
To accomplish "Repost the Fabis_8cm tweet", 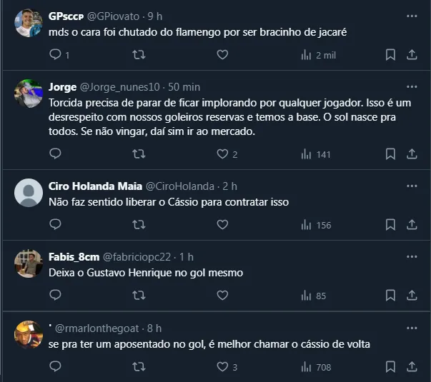I will [x=140, y=296].
